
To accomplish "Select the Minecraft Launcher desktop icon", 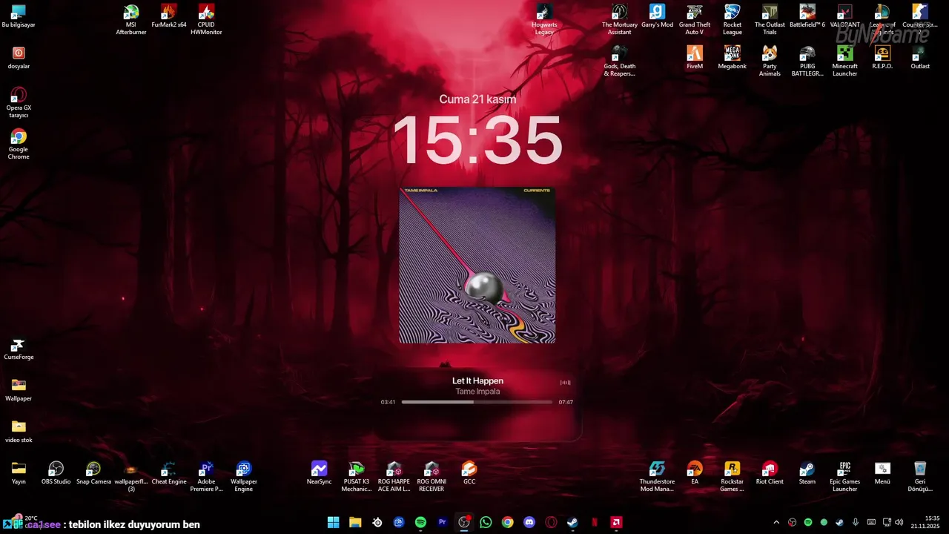I will point(844,61).
